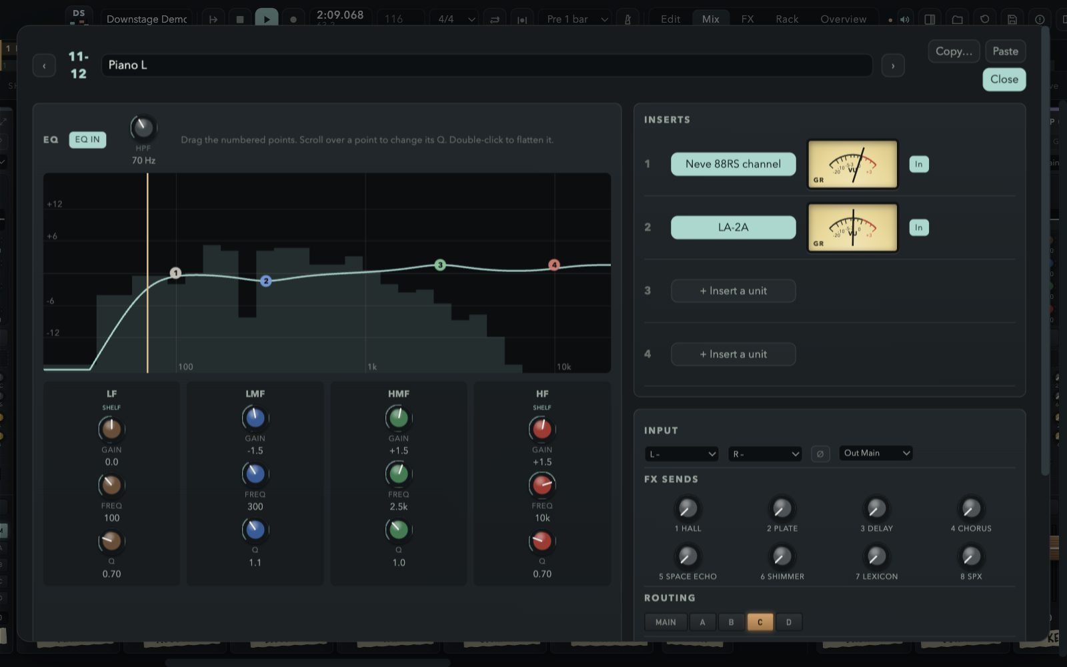Disable routing bus C
The width and height of the screenshot is (1067, 667).
[760, 622]
